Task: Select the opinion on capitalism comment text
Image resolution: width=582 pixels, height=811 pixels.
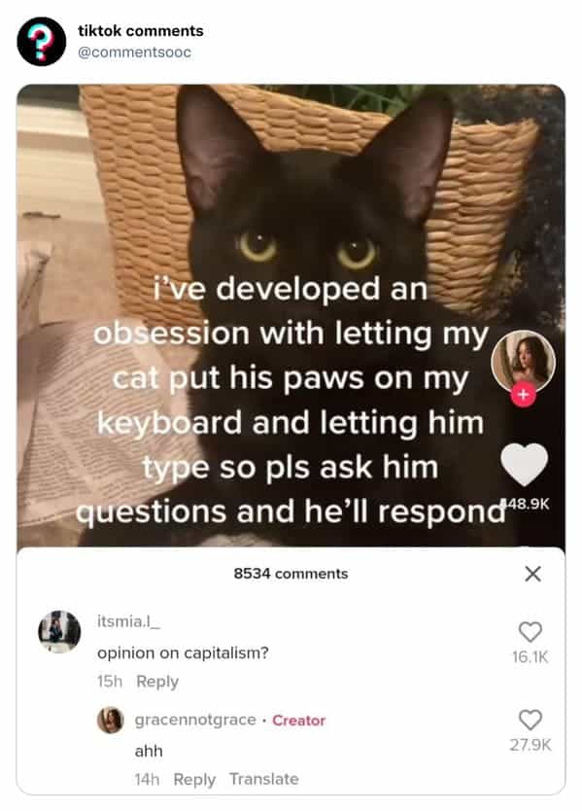Action: coord(183,653)
